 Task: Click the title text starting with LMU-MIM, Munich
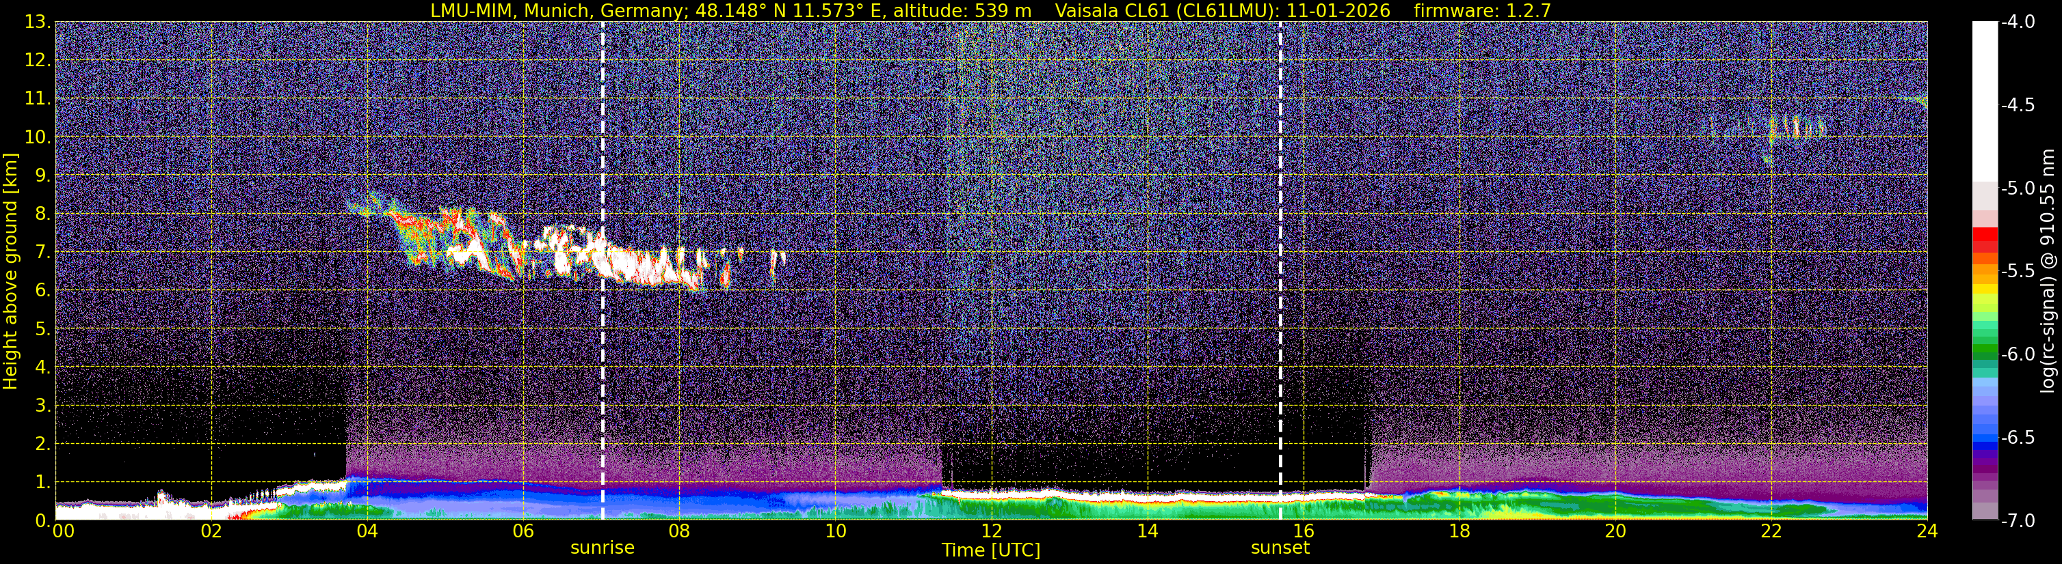pyautogui.click(x=732, y=10)
